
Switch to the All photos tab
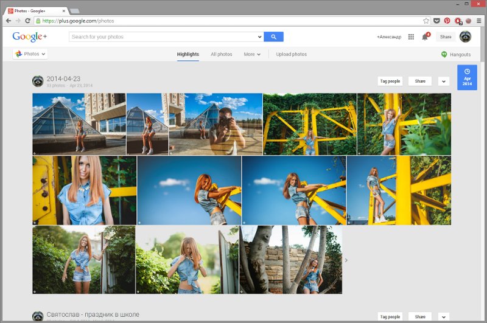(x=222, y=54)
